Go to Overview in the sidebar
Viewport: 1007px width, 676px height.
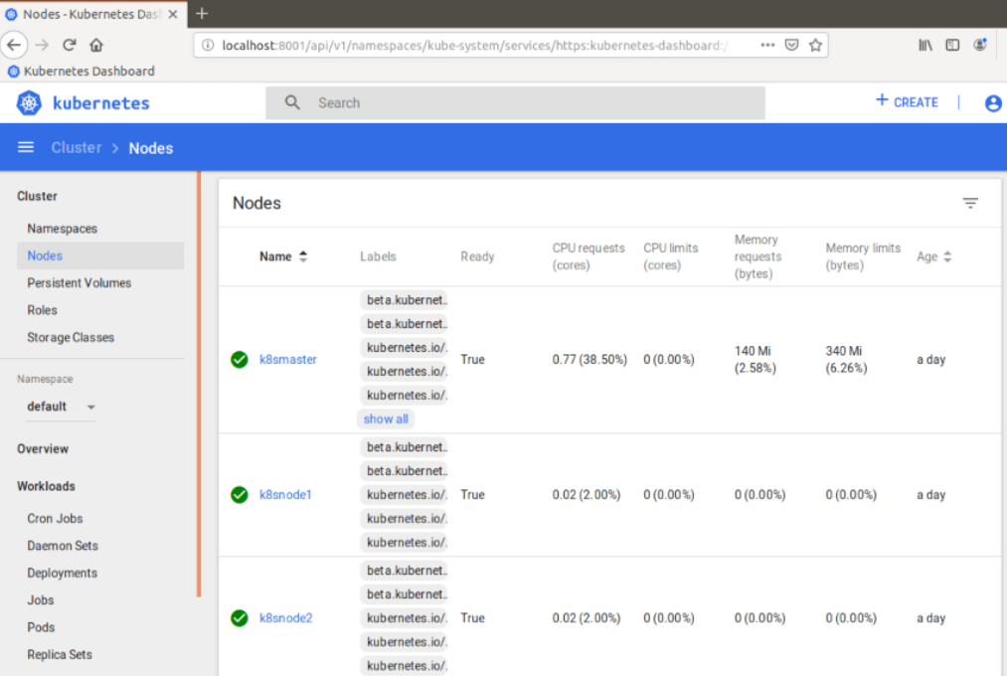[x=43, y=448]
